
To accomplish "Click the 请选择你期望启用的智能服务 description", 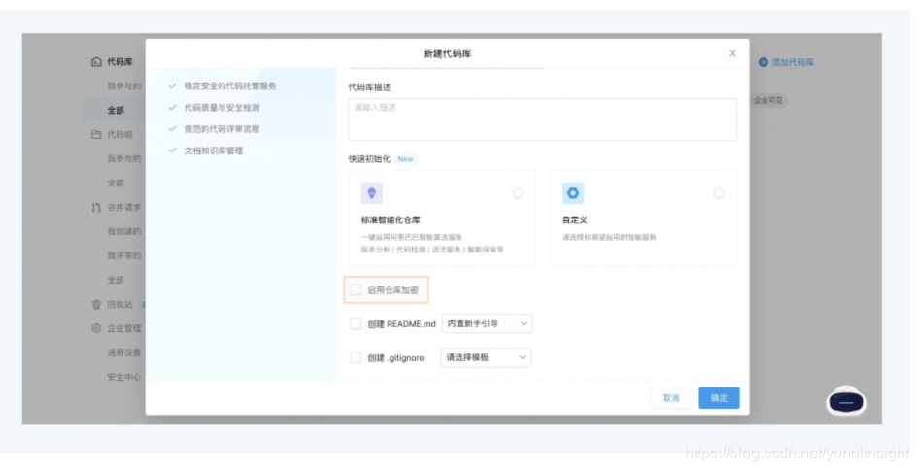I will (609, 237).
